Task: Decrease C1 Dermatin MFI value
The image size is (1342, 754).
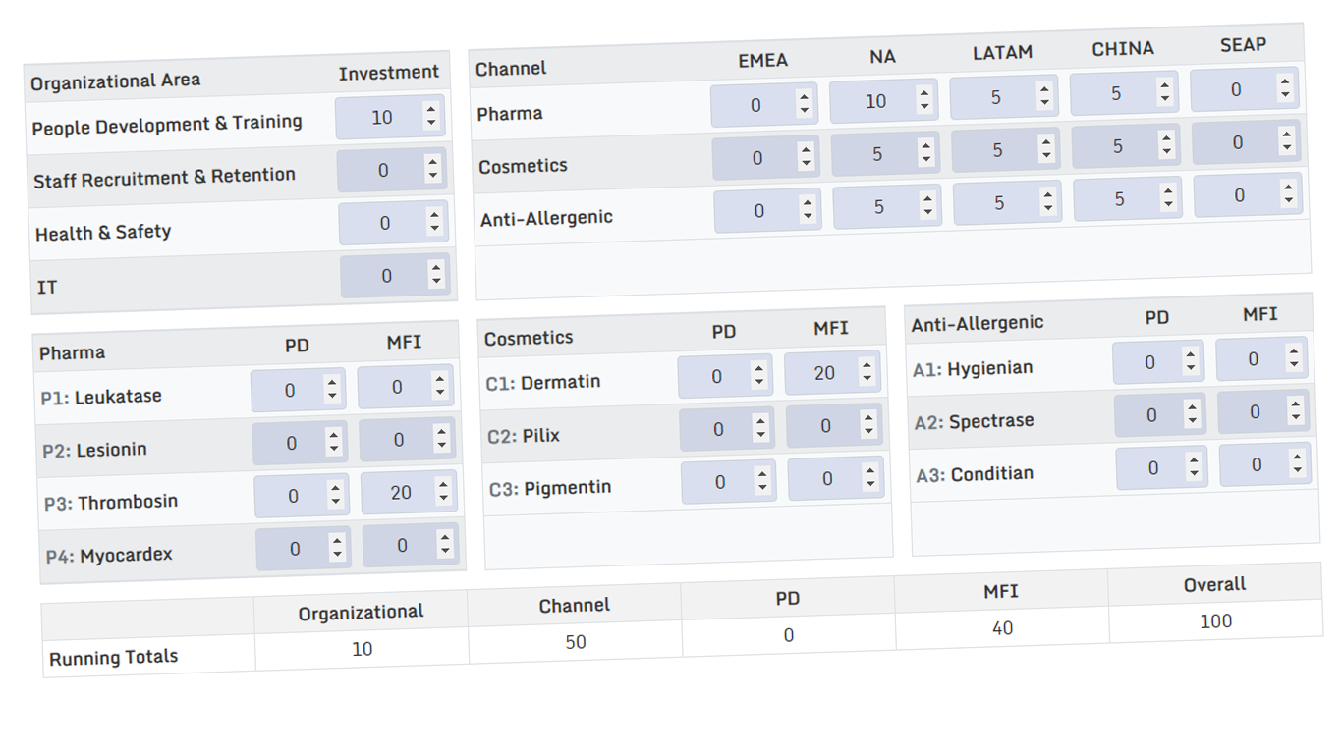Action: [x=867, y=378]
